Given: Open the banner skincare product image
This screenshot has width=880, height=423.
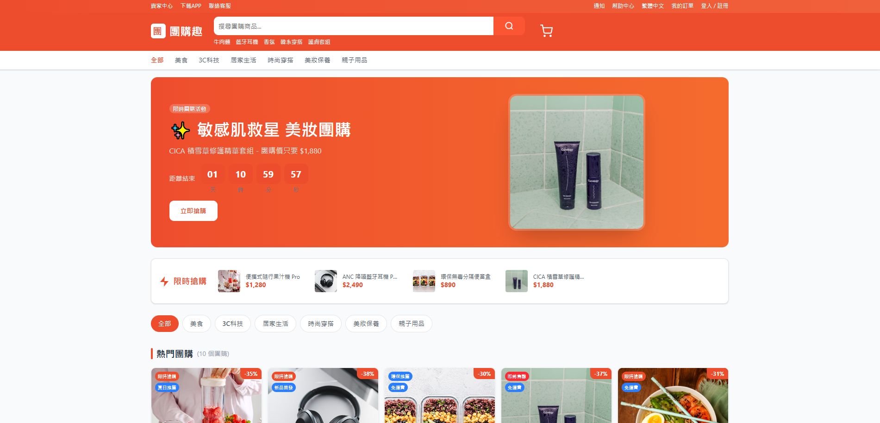Looking at the screenshot, I should point(577,162).
